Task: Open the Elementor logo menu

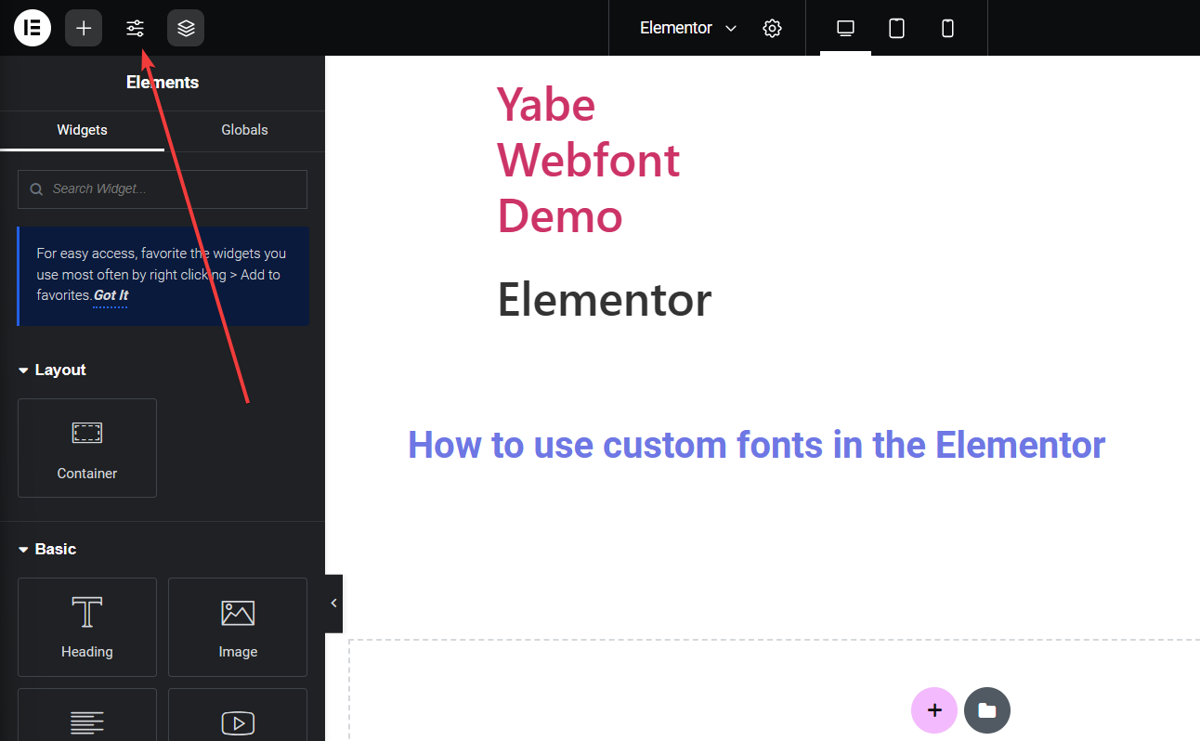Action: pyautogui.click(x=33, y=28)
